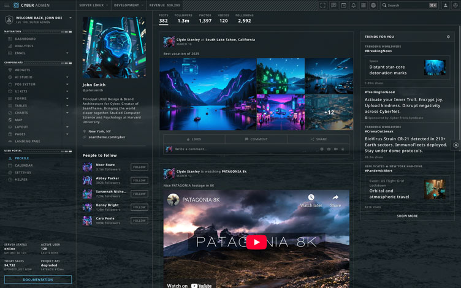Screen dimensions: 461x288
Task: Follow Noor Rowe
Action: pyautogui.click(x=139, y=167)
